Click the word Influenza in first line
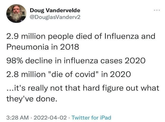The image size is (165, 122). click(x=122, y=36)
